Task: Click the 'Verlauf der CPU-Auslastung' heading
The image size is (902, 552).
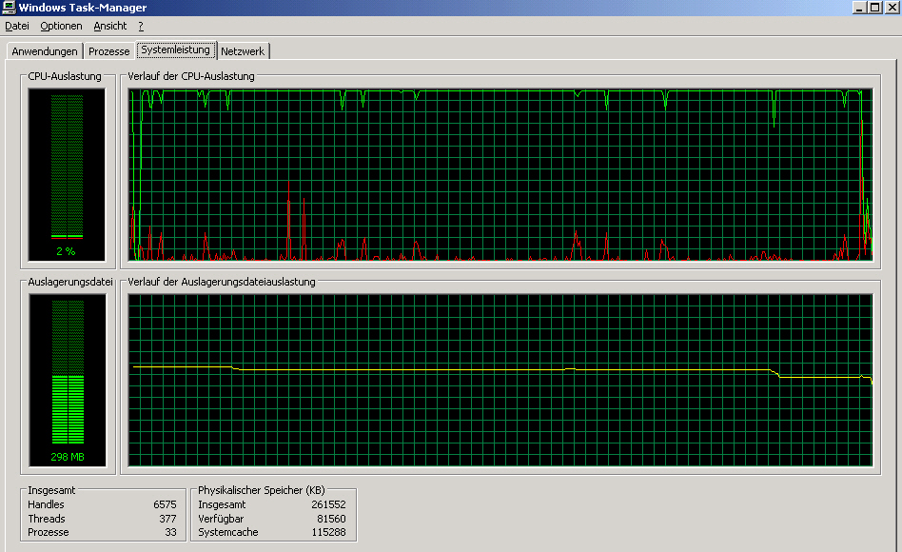Action: click(x=191, y=76)
